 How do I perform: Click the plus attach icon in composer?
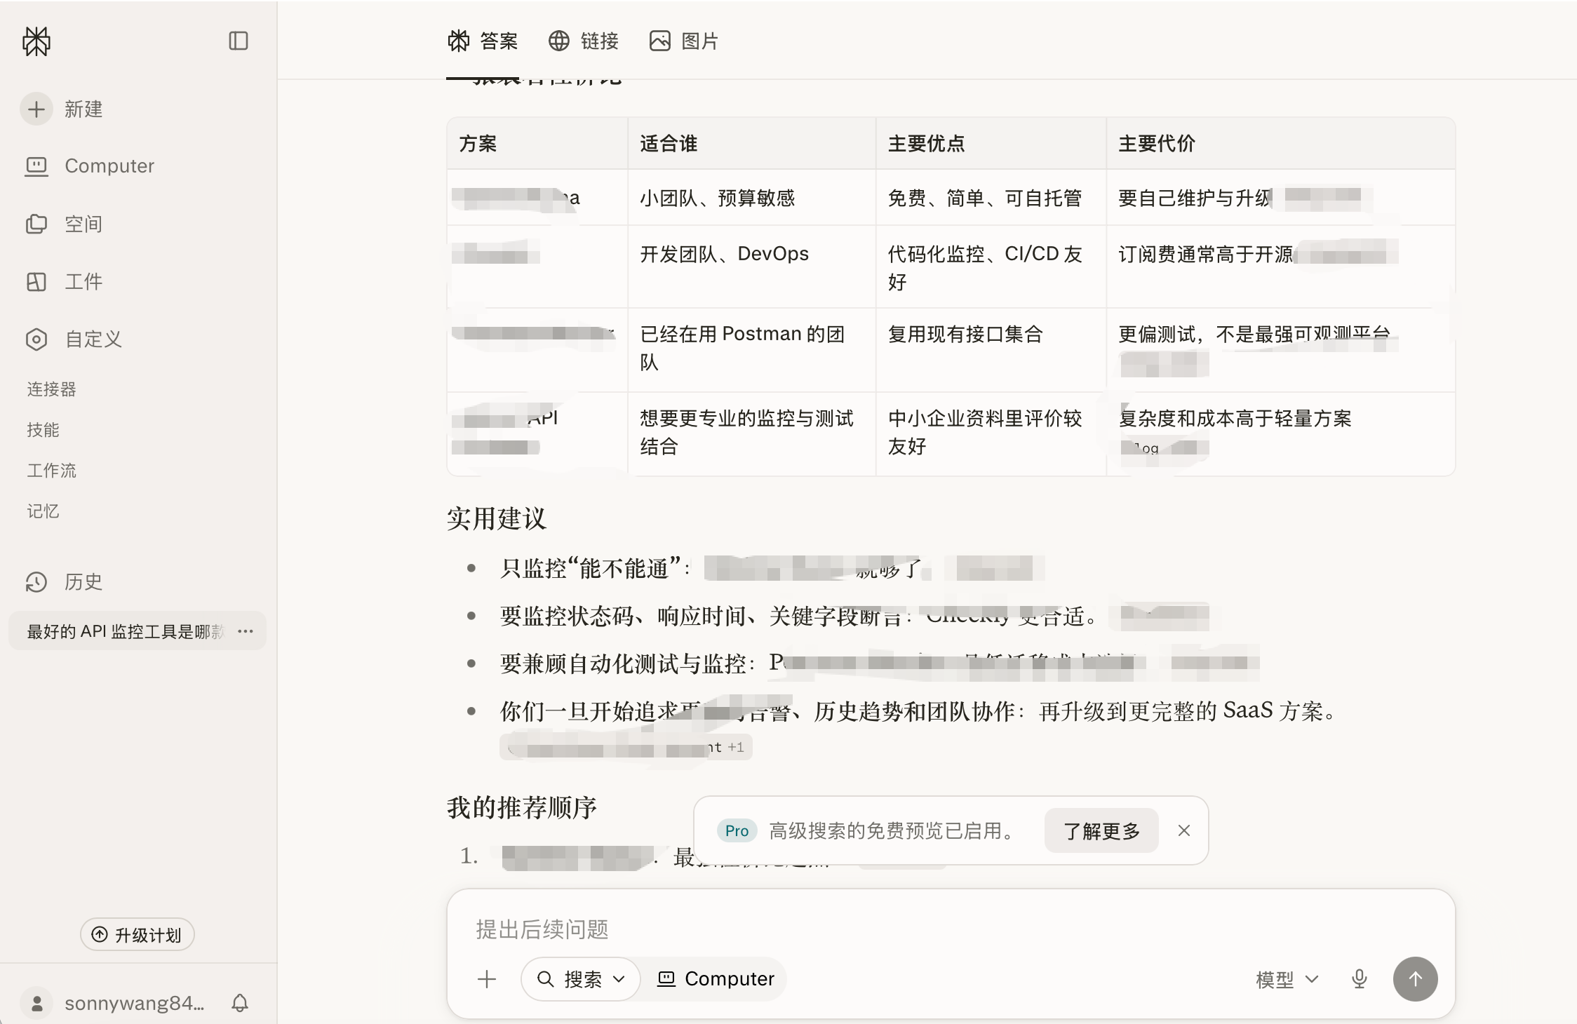tap(487, 979)
